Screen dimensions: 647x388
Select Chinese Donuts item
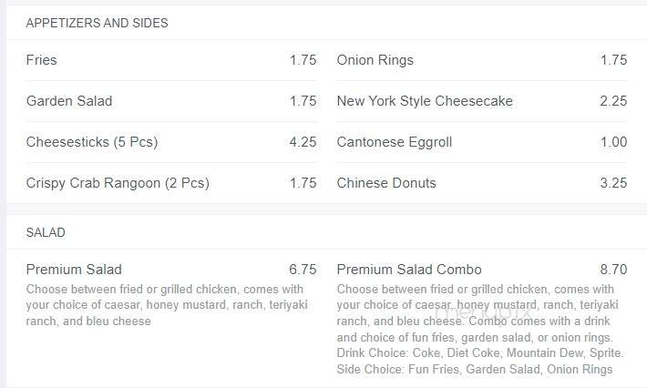[x=482, y=183]
